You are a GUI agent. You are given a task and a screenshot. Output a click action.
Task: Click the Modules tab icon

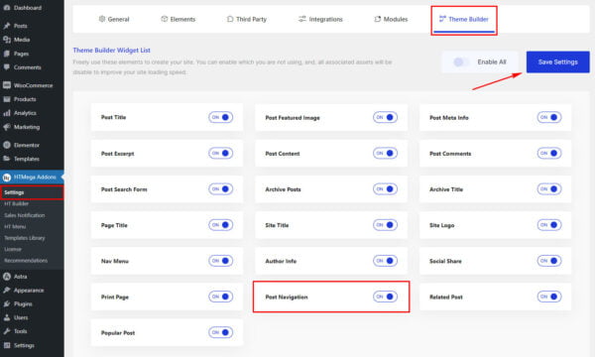coord(377,19)
